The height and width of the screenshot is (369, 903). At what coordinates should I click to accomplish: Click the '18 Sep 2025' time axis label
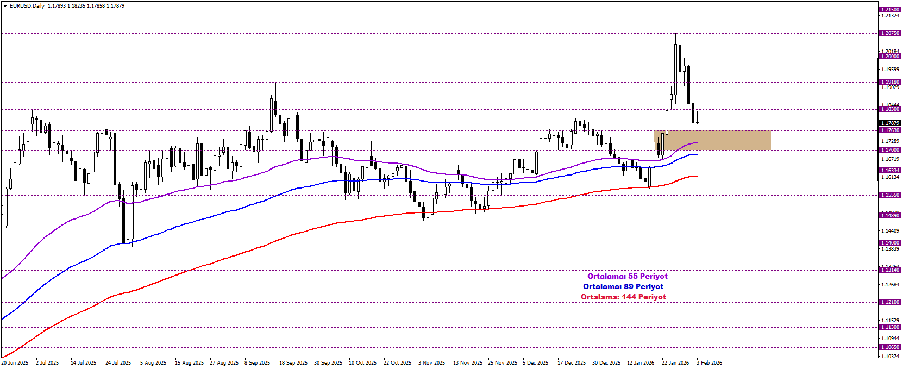(293, 363)
